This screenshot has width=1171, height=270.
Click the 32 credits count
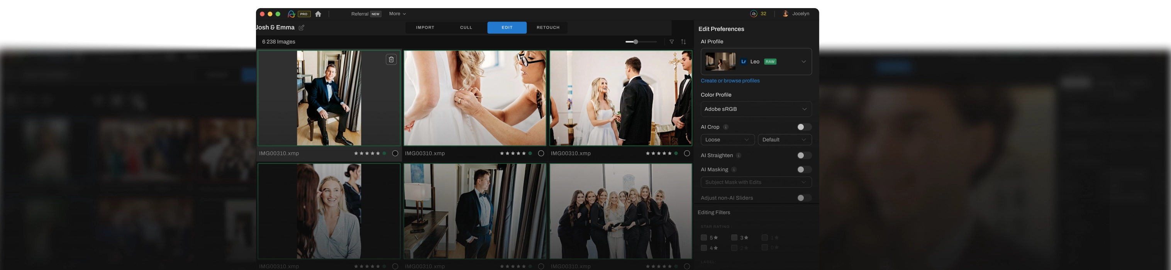[763, 14]
